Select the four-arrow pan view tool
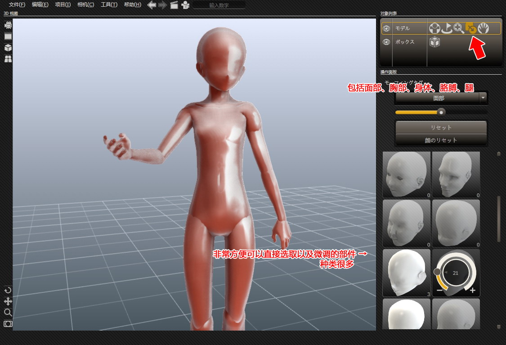Screen dimensions: 506x345 [8, 301]
